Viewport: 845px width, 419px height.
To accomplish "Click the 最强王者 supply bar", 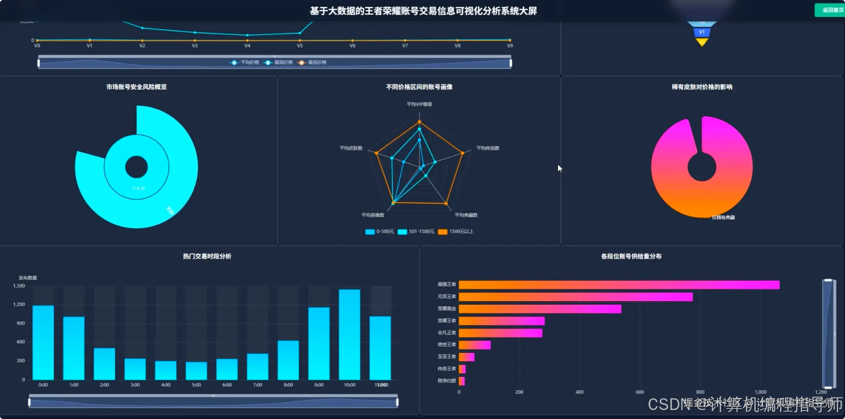I will [x=619, y=285].
